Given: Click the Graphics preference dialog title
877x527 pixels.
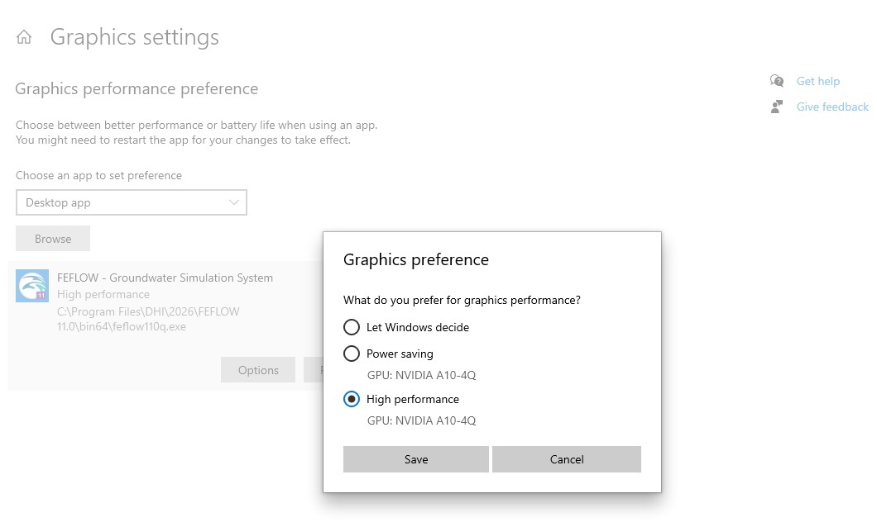Looking at the screenshot, I should 416,259.
